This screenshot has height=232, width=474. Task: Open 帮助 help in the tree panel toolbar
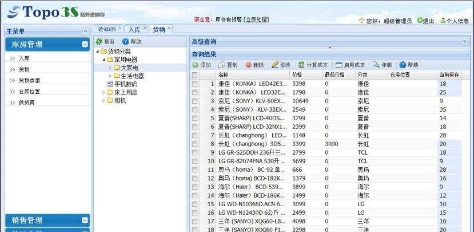pos(132,41)
